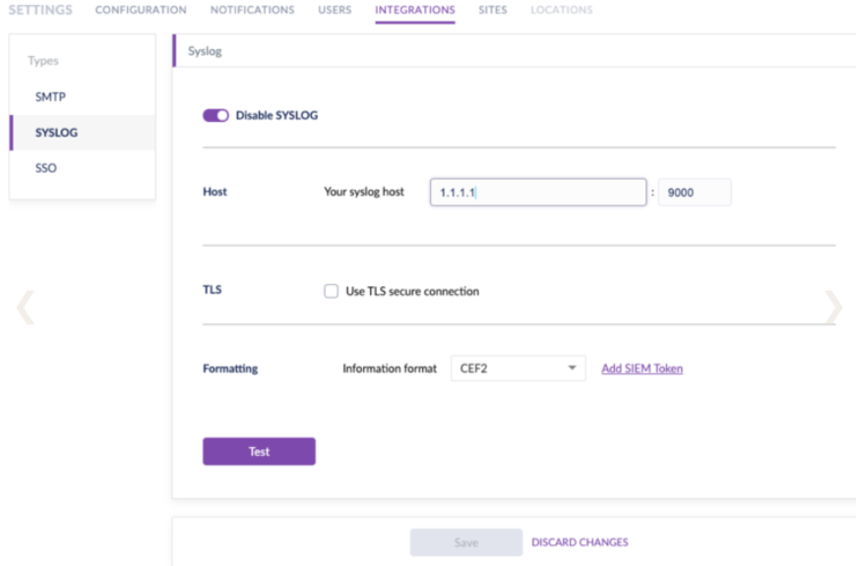
Task: Open the Information format CEF2 dropdown
Action: (x=519, y=368)
